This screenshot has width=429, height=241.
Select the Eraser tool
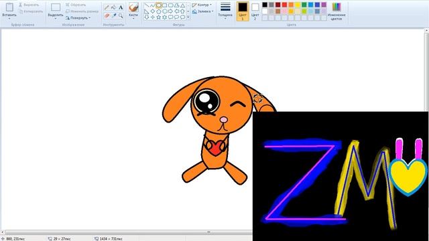coord(107,15)
